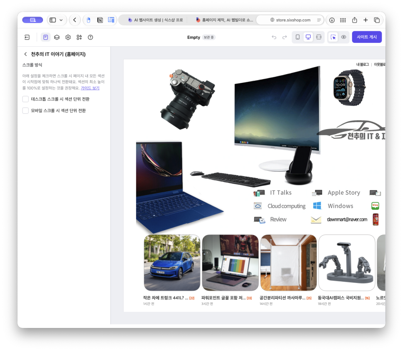Toggle the Safari sidebar button

click(x=53, y=20)
